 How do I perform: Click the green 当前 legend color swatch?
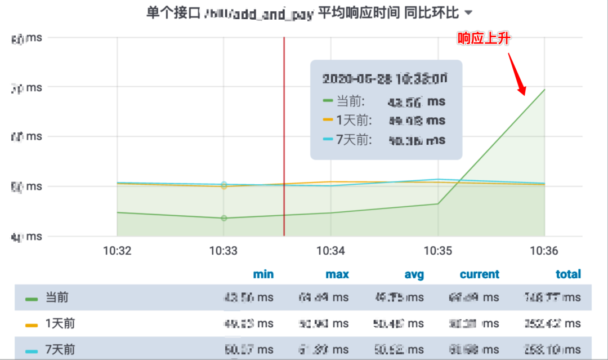[x=32, y=299]
